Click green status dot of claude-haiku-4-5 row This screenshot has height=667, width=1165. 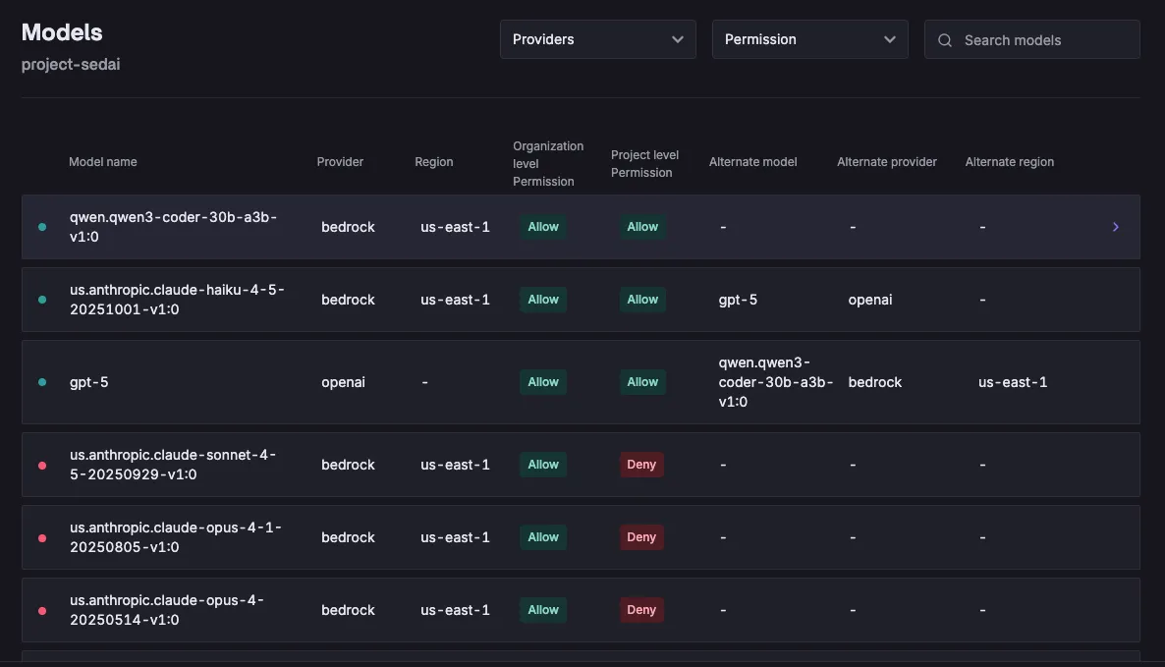click(42, 300)
